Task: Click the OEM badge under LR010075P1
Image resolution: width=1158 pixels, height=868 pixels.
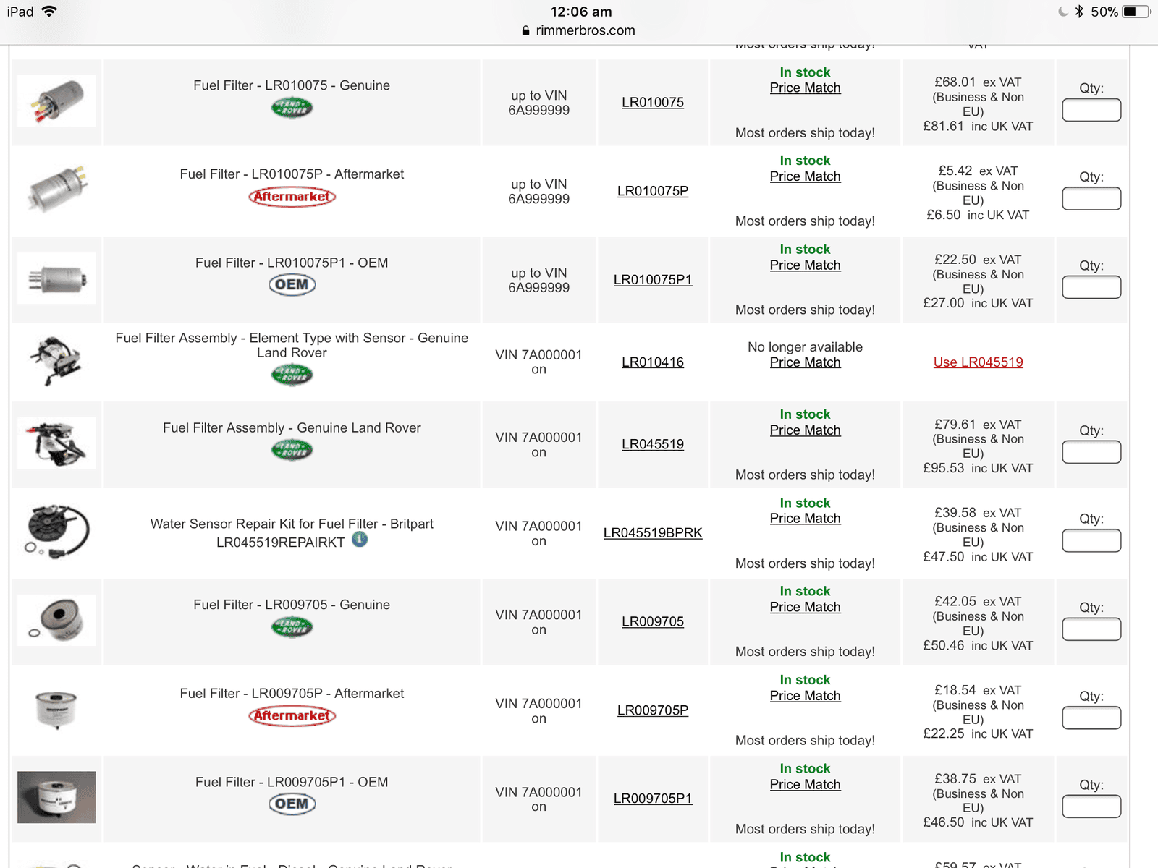Action: click(x=292, y=285)
